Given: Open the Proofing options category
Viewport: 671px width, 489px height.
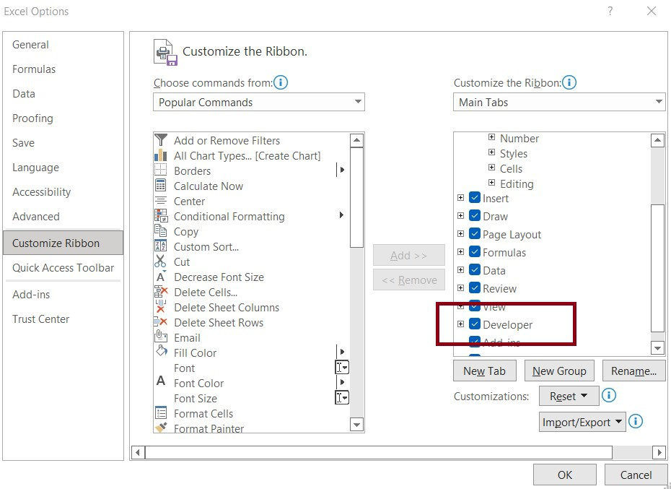Looking at the screenshot, I should point(63,118).
